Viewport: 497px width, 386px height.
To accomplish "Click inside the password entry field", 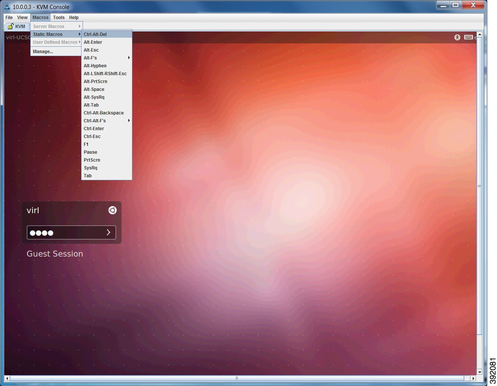I will (x=64, y=232).
